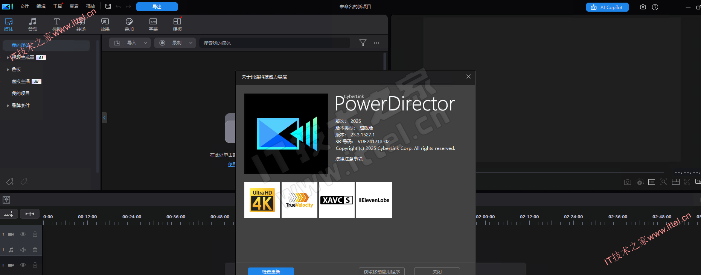Click the redo arrow icon
Viewport: 701px width, 275px height.
coord(128,6)
